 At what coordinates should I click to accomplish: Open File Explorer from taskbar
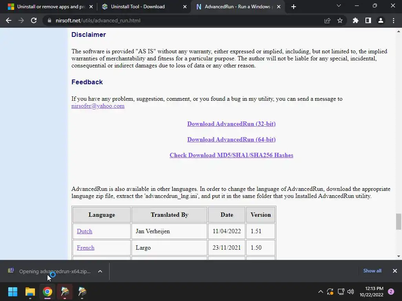point(30,291)
